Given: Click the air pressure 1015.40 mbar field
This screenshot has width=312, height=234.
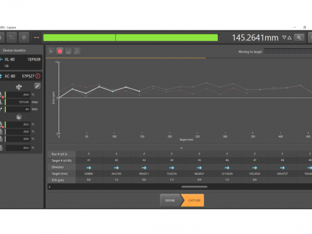Looking at the screenshot, I should coord(18,102).
